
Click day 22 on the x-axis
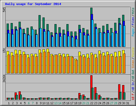[x=92, y=103]
